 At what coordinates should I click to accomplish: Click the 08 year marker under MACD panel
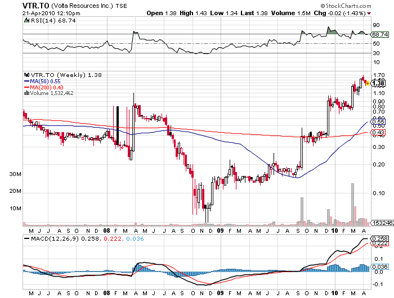tap(106, 293)
